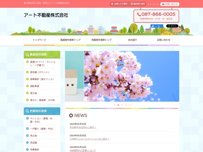Click the green bullet icon beside 貸事務所（貸オフィス）
Image resolution: width=203 pixels, height=152 pixels.
pos(27,79)
